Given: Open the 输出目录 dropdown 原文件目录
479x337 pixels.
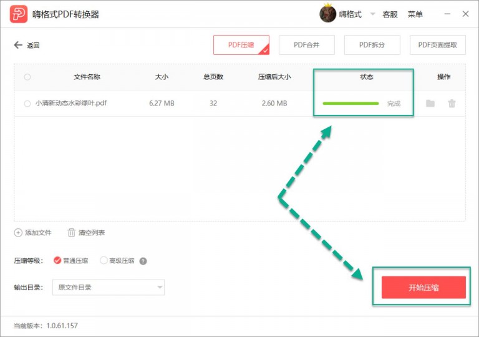Looking at the screenshot, I should (x=109, y=287).
